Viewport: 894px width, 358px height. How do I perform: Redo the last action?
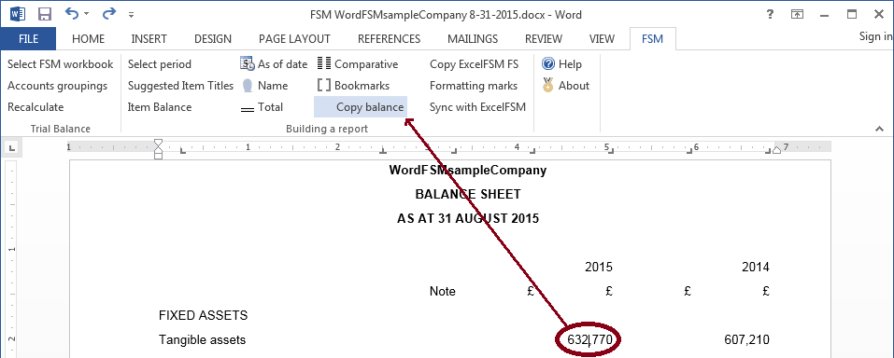[109, 13]
